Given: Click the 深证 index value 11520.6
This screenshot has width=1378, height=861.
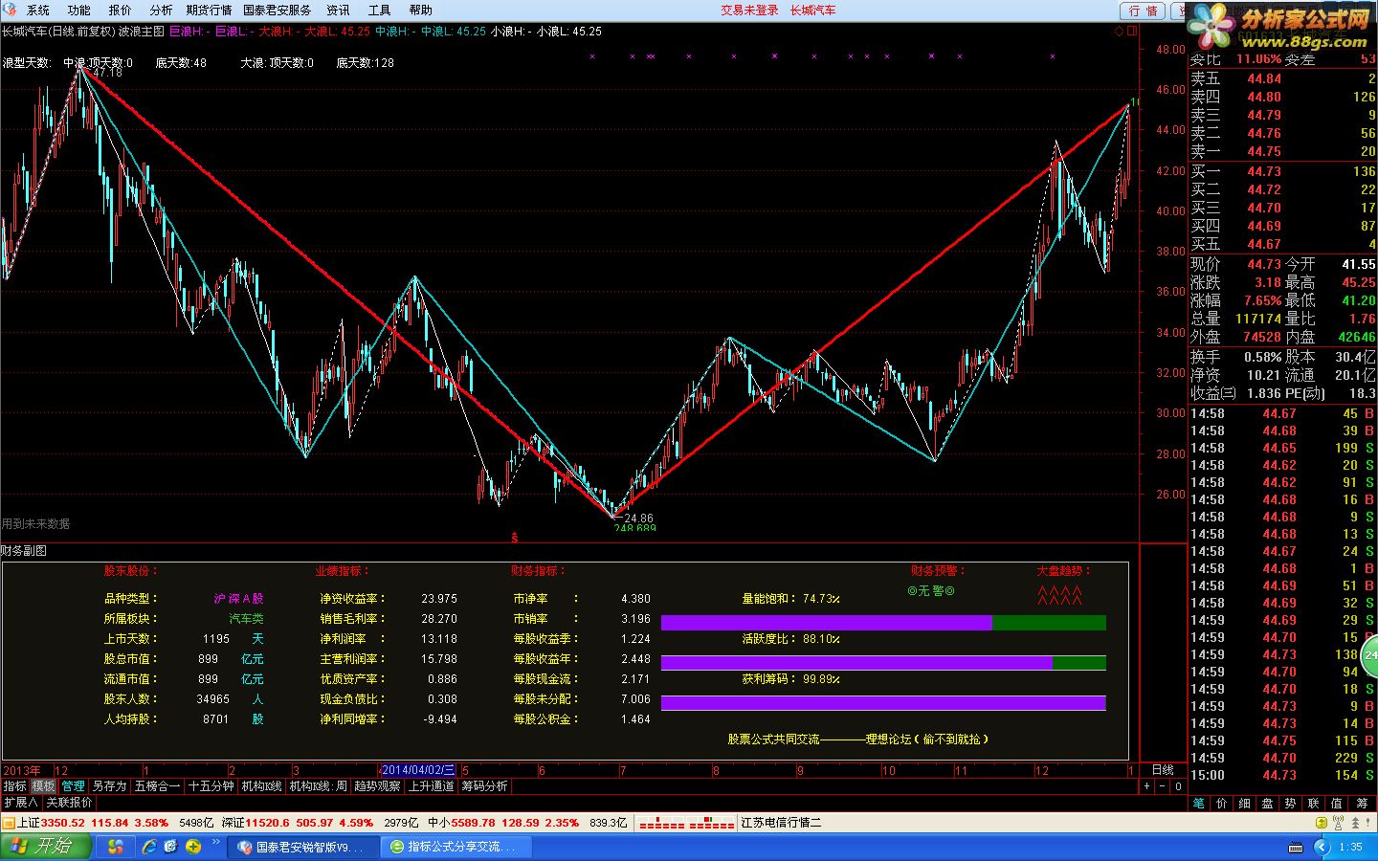Looking at the screenshot, I should 267,823.
